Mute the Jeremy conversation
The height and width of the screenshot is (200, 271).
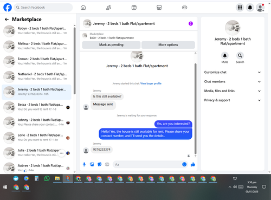[x=225, y=55]
